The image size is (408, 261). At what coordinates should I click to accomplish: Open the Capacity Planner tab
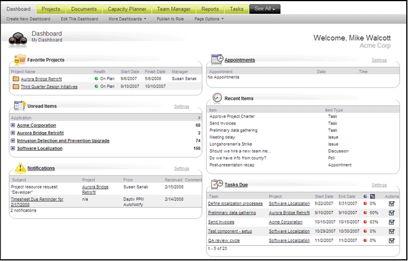(x=127, y=9)
